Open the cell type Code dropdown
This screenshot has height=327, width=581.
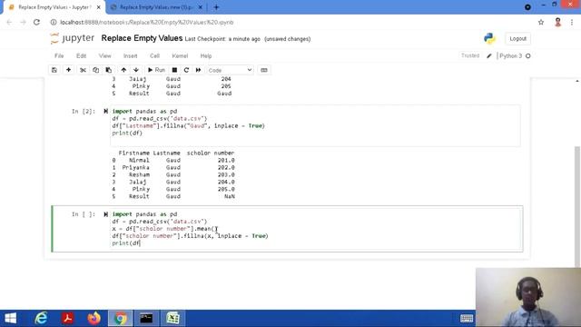(230, 70)
